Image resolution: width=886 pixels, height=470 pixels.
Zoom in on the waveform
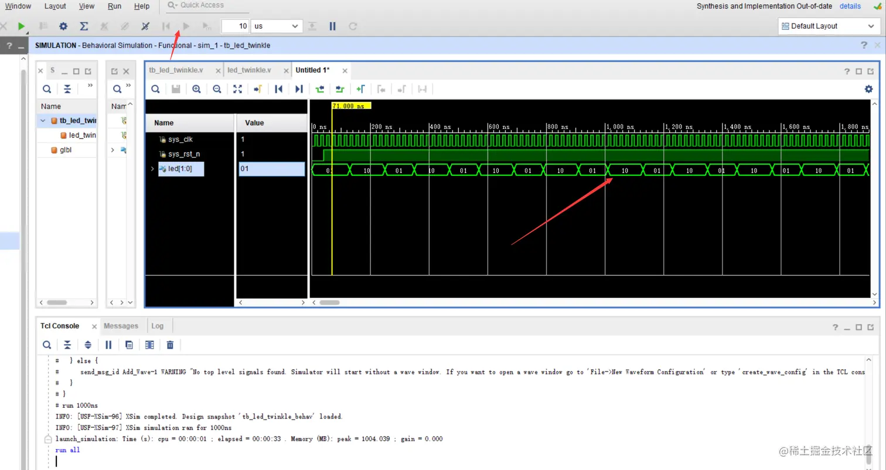(196, 89)
